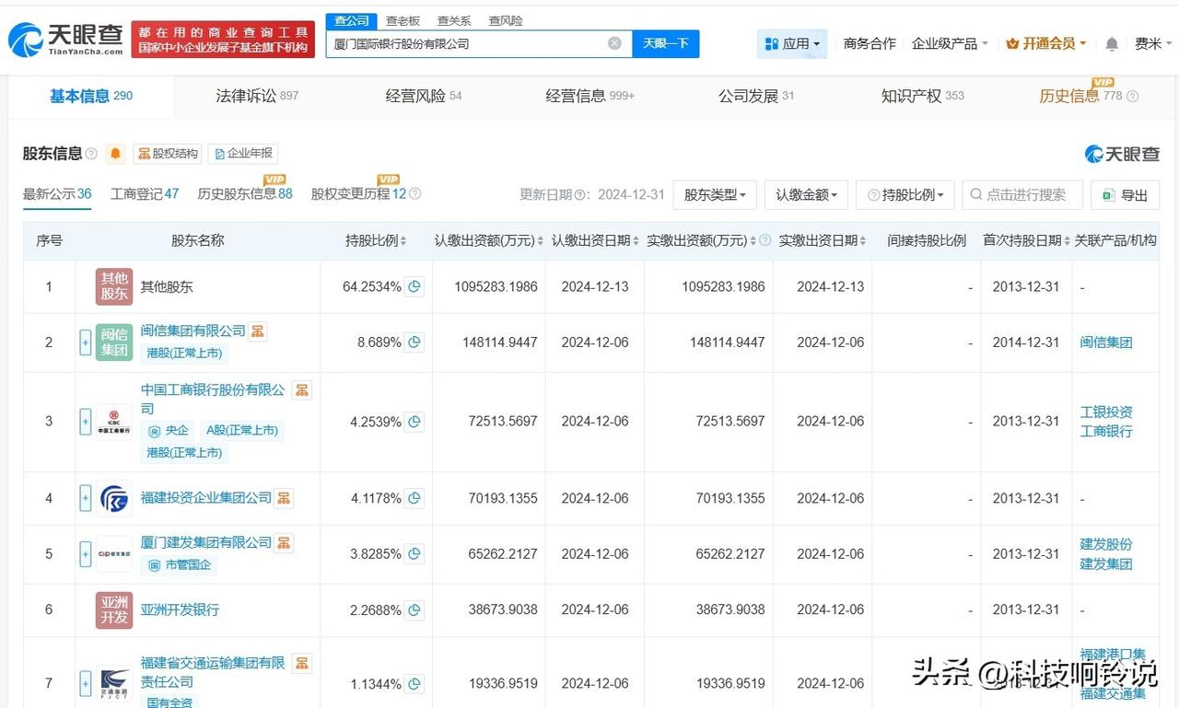The height and width of the screenshot is (708, 1179).
Task: Open pie chart icon for 其他股东 row
Action: [x=414, y=286]
